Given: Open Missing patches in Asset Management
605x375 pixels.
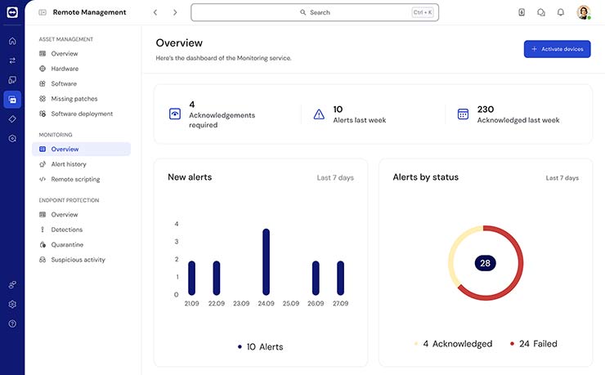Looking at the screenshot, I should tap(74, 99).
